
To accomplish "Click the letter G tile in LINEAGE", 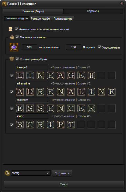I will (x=71, y=75).
